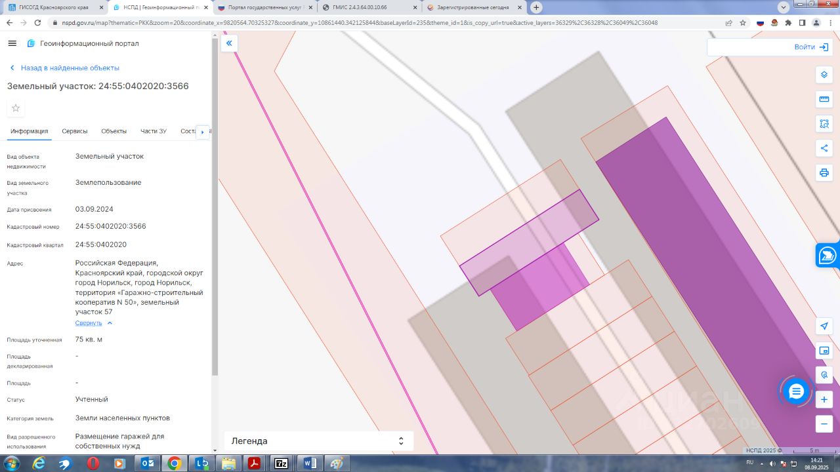The width and height of the screenshot is (840, 472).
Task: Open the Windows Start menu
Action: pyautogui.click(x=11, y=463)
